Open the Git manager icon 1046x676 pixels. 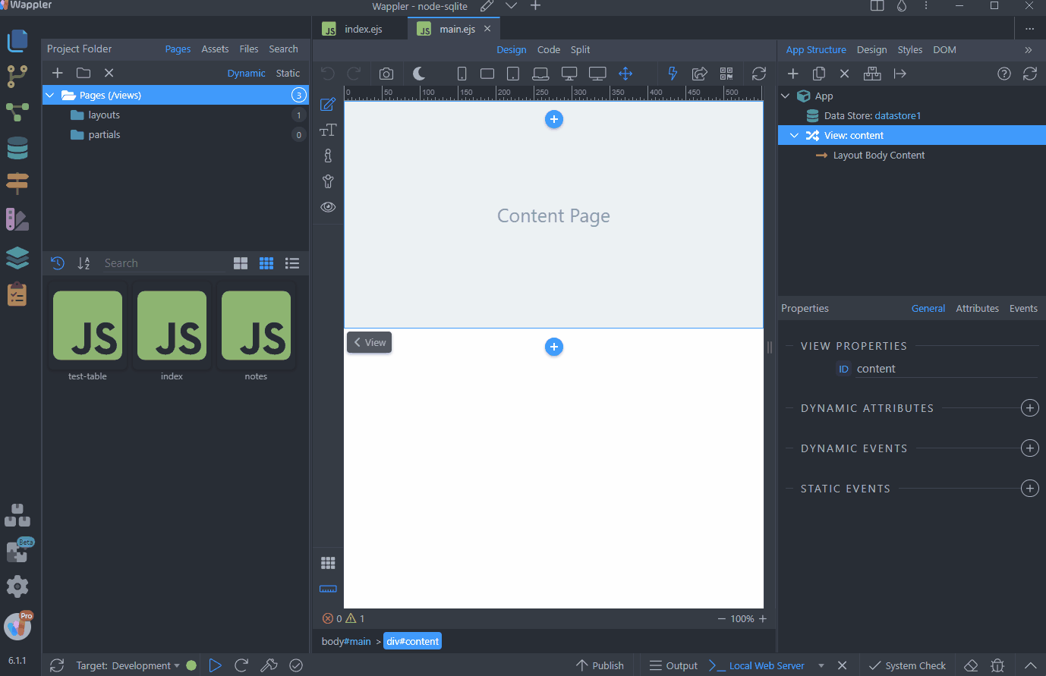point(17,77)
